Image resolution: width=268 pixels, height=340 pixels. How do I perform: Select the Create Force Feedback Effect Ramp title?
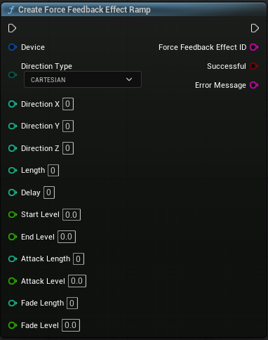point(84,10)
